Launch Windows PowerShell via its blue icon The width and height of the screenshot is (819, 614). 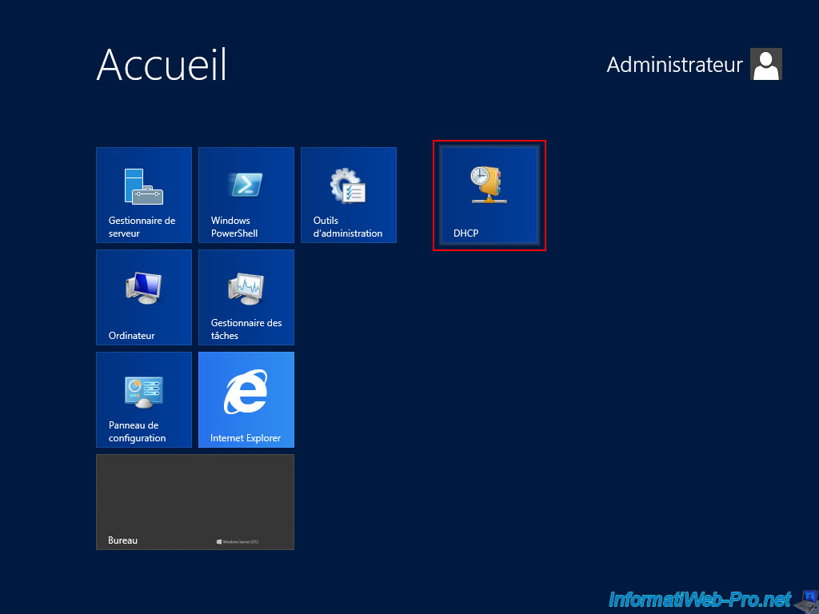coord(246,185)
